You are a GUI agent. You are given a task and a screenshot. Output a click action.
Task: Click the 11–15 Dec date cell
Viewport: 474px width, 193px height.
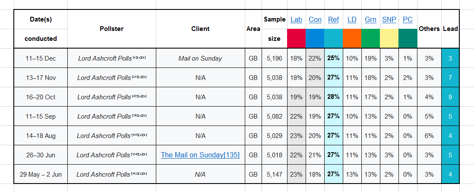41,58
